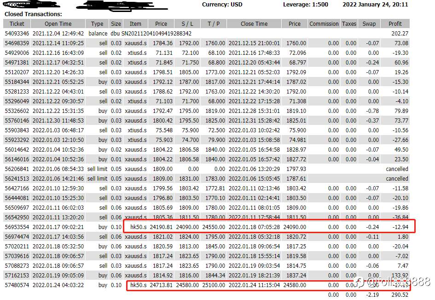Click profit 73.08 on ticket 54698359 row

pos(401,43)
